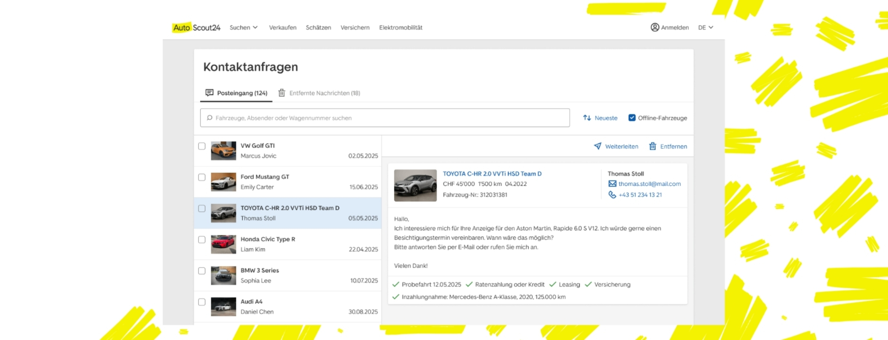Open the DE language dropdown

[x=705, y=27]
